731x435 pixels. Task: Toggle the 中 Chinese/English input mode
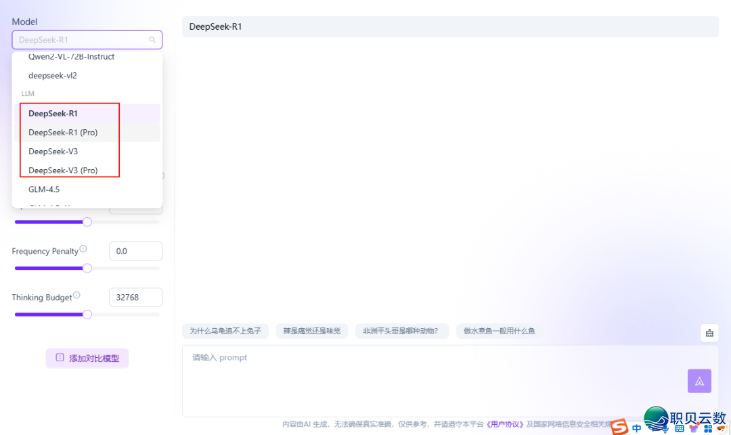point(637,428)
